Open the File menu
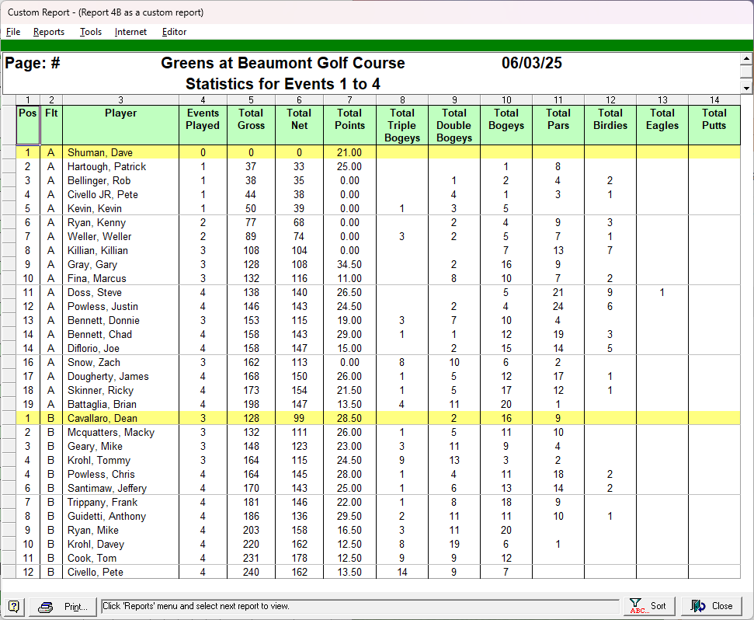The height and width of the screenshot is (620, 754). (x=13, y=32)
